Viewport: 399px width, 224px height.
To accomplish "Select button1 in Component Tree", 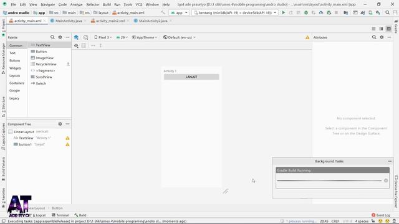I will point(25,144).
